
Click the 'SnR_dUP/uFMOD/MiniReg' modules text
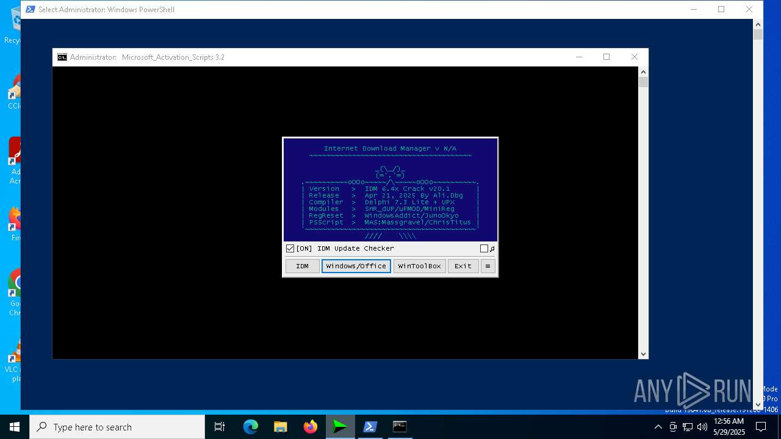(x=409, y=209)
